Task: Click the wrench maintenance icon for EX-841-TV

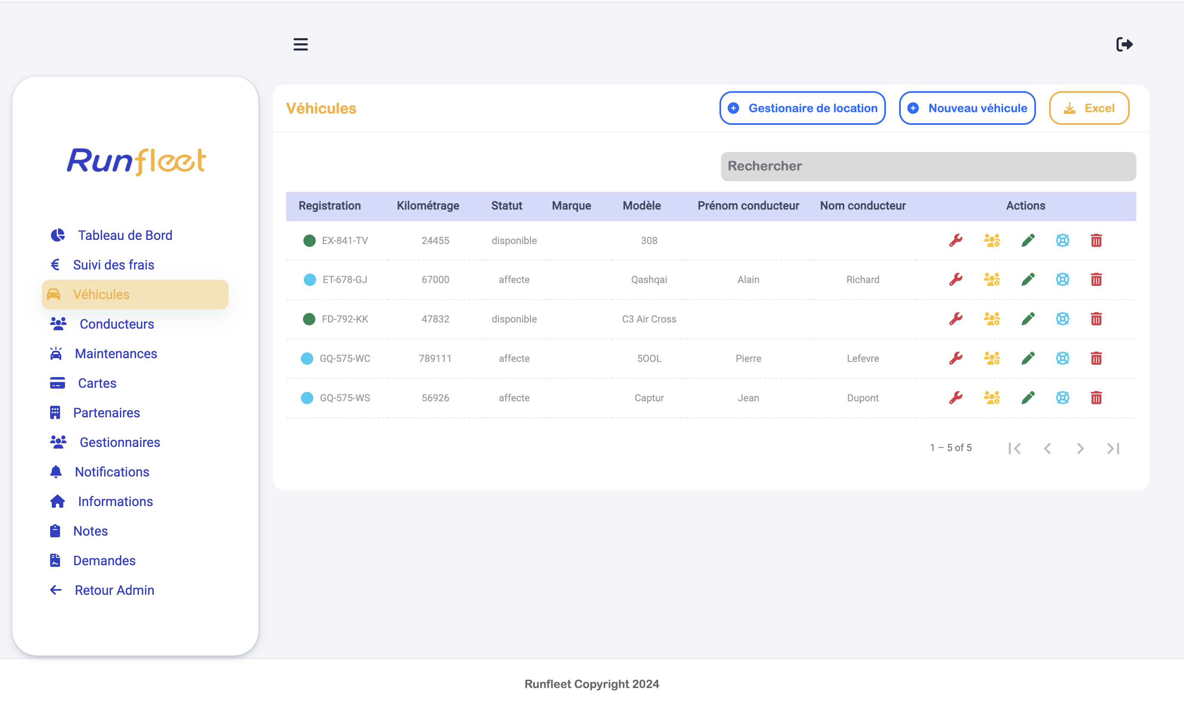Action: 955,240
